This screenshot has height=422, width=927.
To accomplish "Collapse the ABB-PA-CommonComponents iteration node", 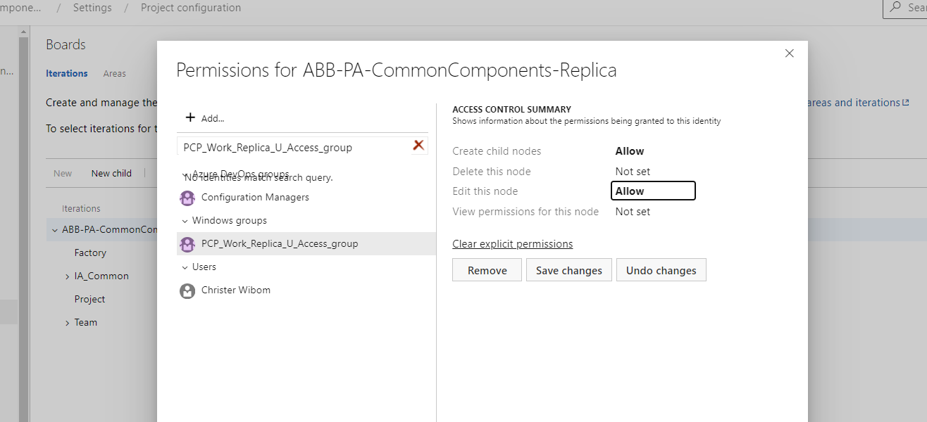I will tap(55, 230).
